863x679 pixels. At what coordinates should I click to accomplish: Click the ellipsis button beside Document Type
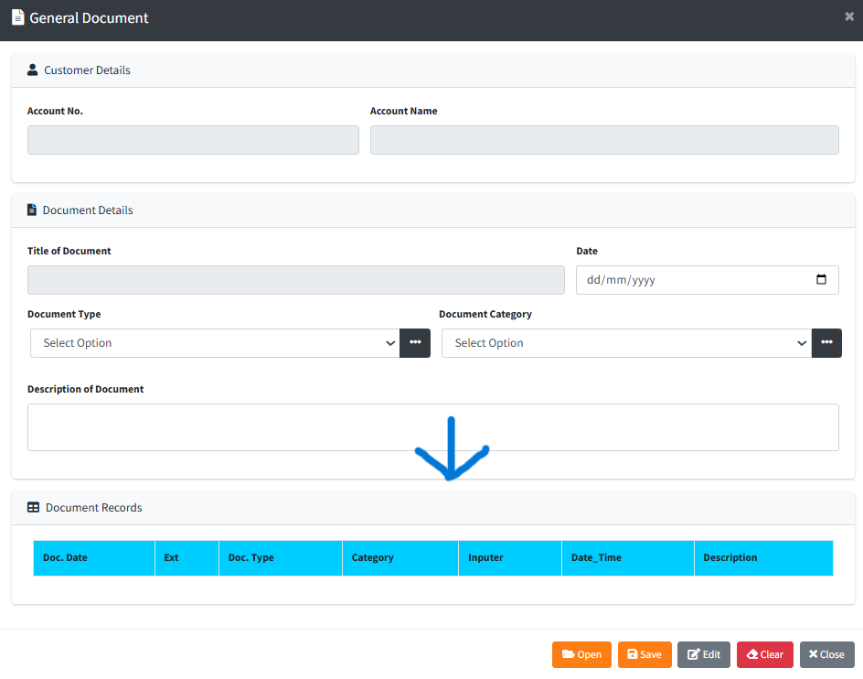415,343
